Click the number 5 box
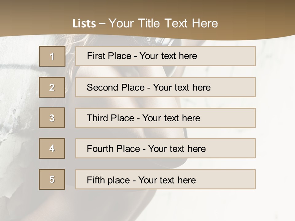The height and width of the screenshot is (221, 295). [52, 179]
